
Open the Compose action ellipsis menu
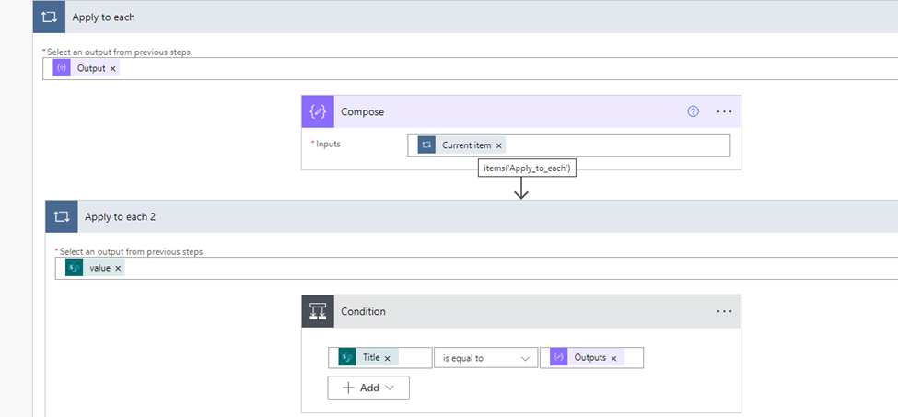point(725,111)
